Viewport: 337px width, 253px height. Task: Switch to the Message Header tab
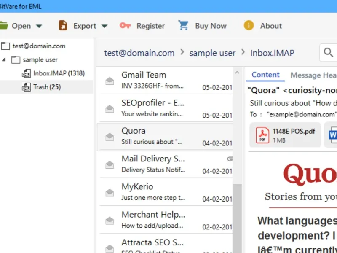click(313, 75)
